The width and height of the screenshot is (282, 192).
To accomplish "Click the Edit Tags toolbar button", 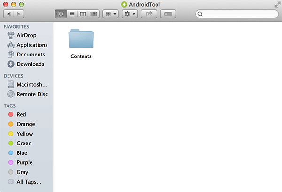I will tap(168, 14).
